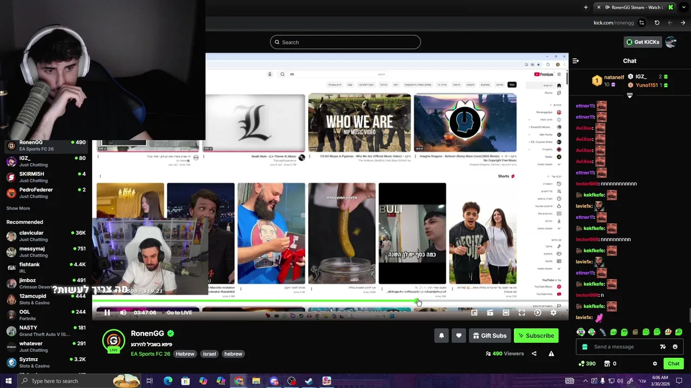Screen dimensions: 691x388
Task: Collapse the Chat panel
Action: pos(575,61)
